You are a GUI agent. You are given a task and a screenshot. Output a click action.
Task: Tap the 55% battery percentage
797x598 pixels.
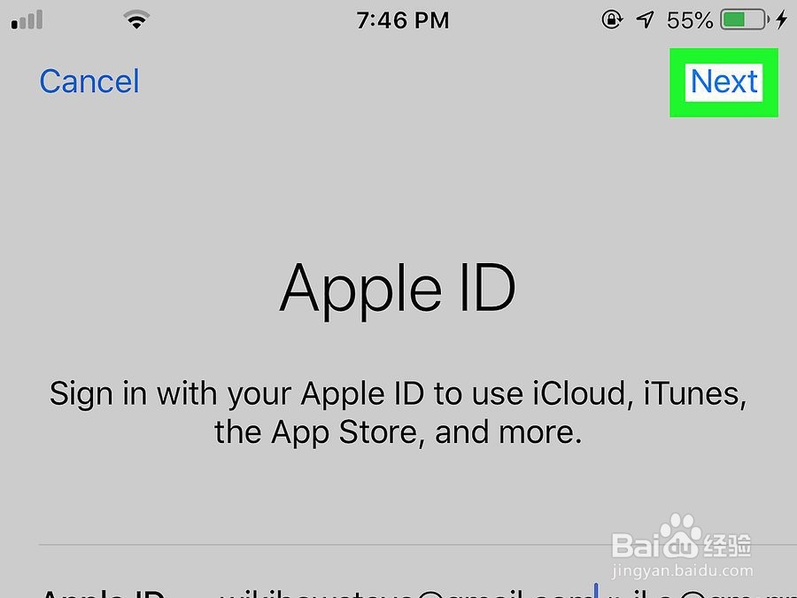click(690, 20)
